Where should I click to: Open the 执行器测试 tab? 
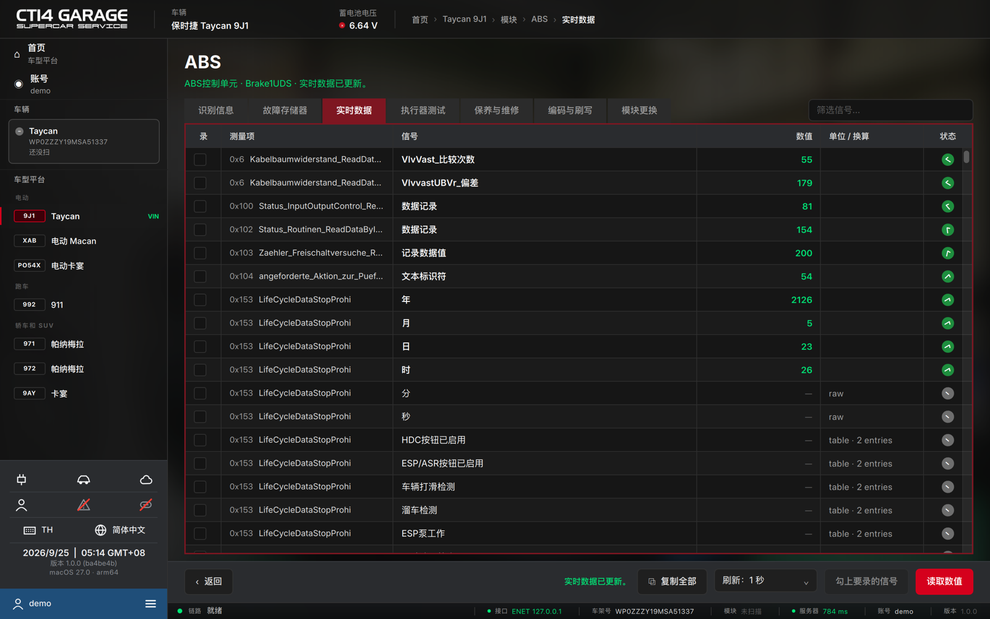tap(423, 111)
